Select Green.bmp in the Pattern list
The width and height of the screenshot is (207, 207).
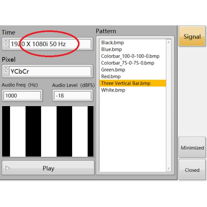[x=113, y=70]
